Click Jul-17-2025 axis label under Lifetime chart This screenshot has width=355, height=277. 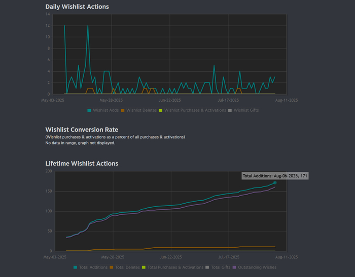pos(228,257)
